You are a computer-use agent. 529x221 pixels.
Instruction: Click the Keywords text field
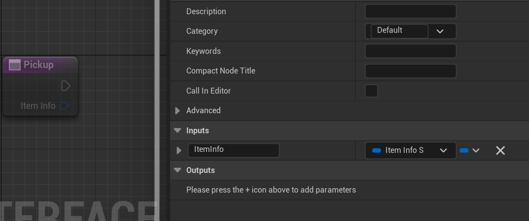pos(411,51)
